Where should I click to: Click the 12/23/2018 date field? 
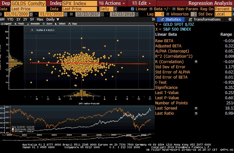point(122,14)
